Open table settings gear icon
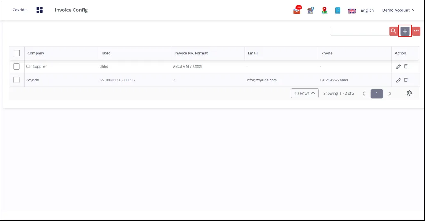The width and height of the screenshot is (425, 221). (409, 93)
